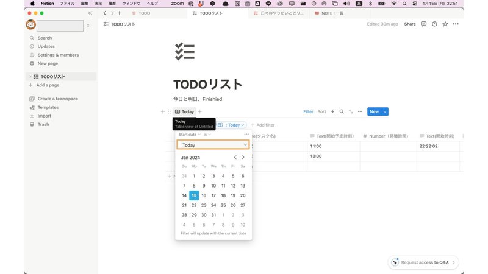Open the comments icon in top bar
The height and width of the screenshot is (274, 488).
(x=423, y=24)
